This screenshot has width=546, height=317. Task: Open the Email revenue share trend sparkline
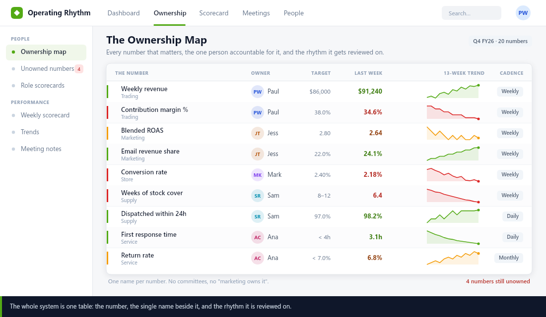point(453,154)
